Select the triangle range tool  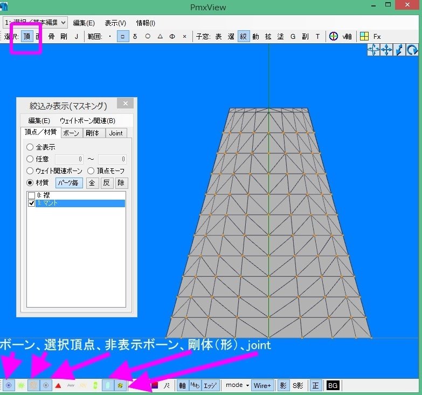coord(160,36)
